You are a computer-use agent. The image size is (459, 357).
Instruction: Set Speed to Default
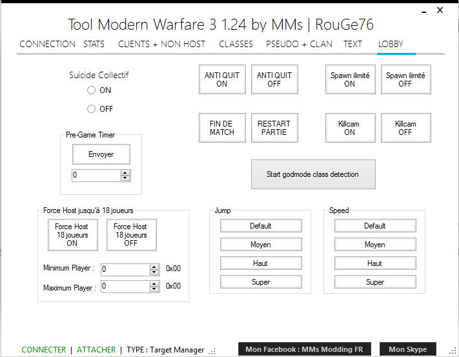pyautogui.click(x=375, y=225)
